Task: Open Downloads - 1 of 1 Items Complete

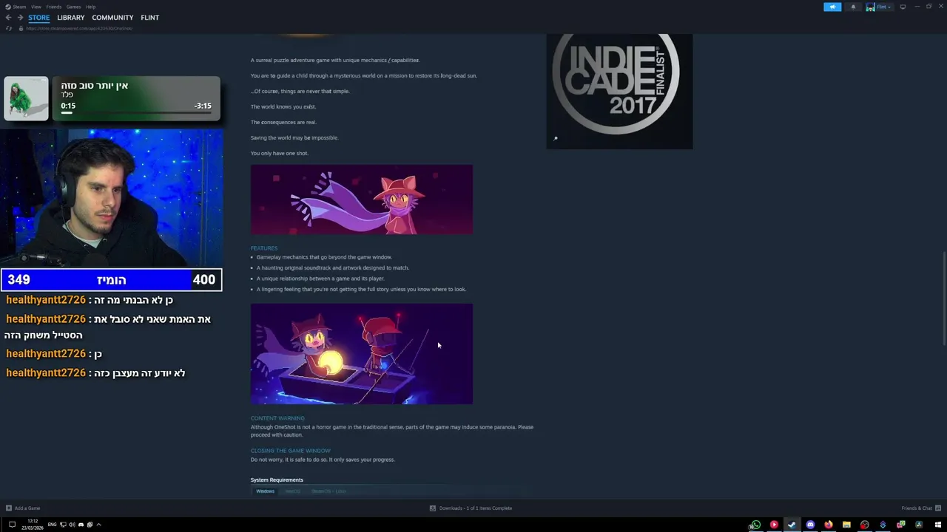Action: [476, 508]
